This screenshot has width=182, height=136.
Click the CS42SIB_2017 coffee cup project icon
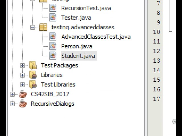[x=23, y=94]
